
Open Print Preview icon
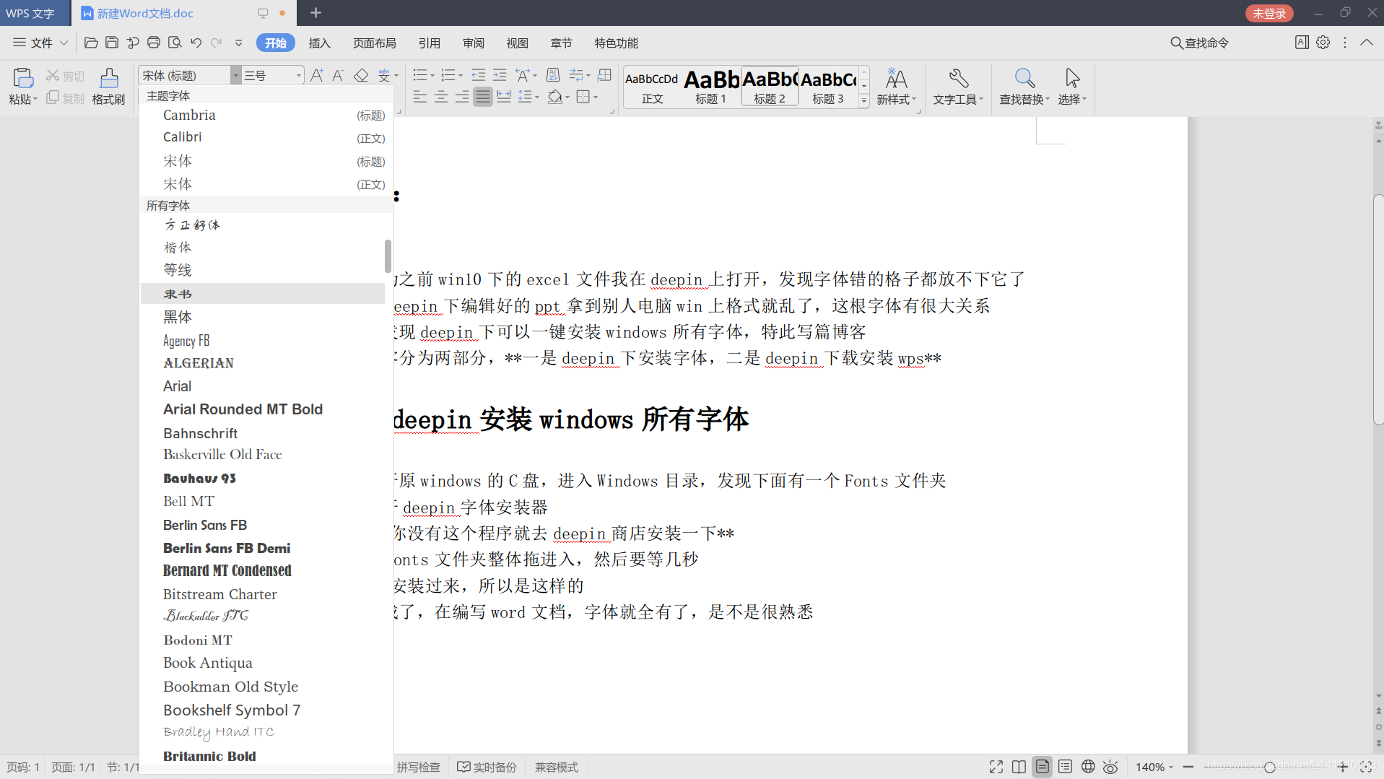click(x=175, y=43)
